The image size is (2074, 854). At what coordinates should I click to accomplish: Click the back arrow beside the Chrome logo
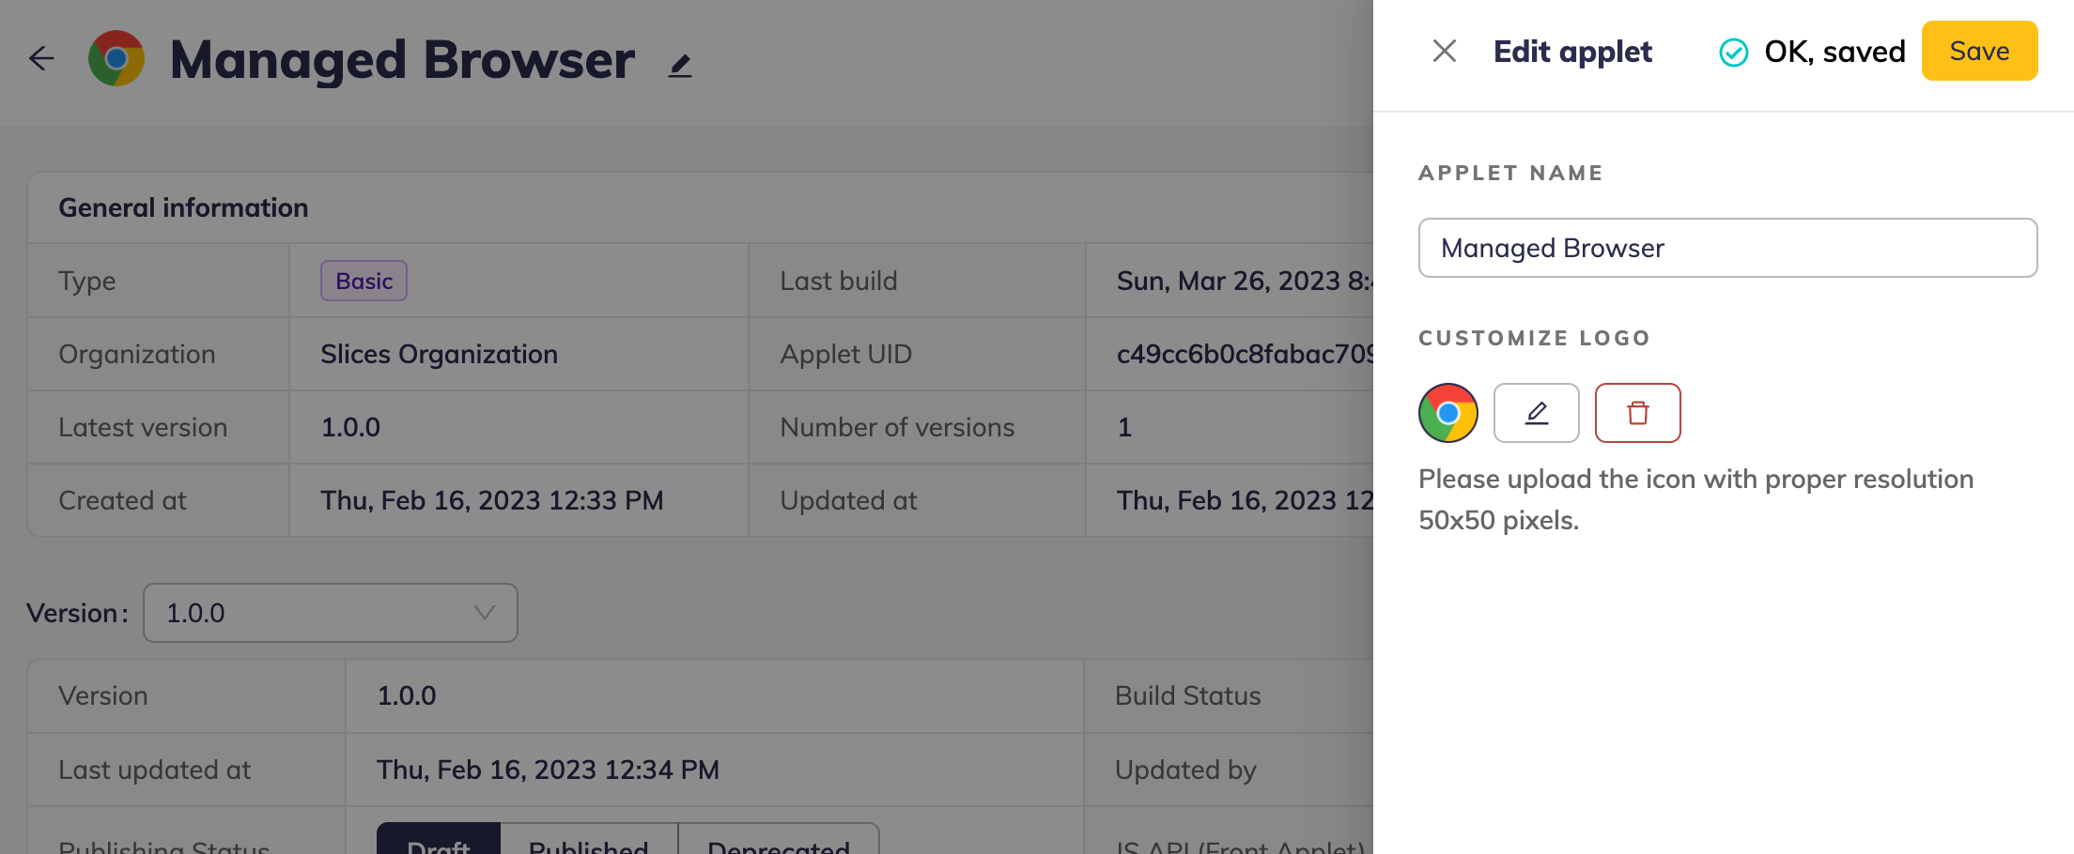[41, 58]
